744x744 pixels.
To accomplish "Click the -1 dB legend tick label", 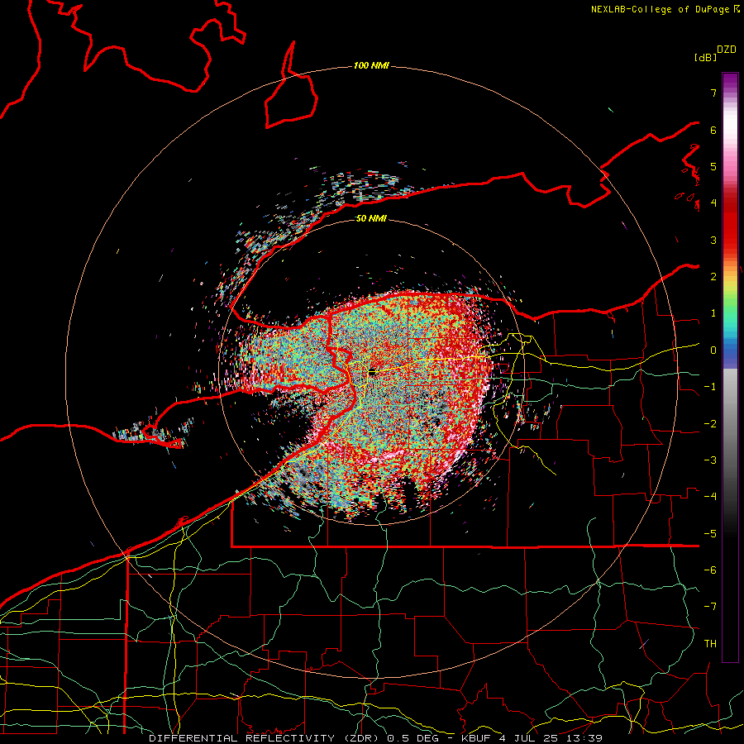I will 710,387.
